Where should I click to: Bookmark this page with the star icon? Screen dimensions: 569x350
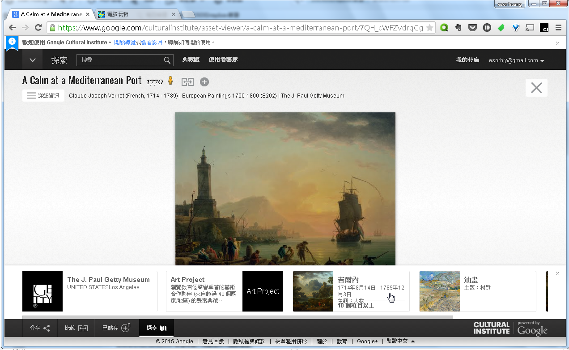tap(429, 28)
